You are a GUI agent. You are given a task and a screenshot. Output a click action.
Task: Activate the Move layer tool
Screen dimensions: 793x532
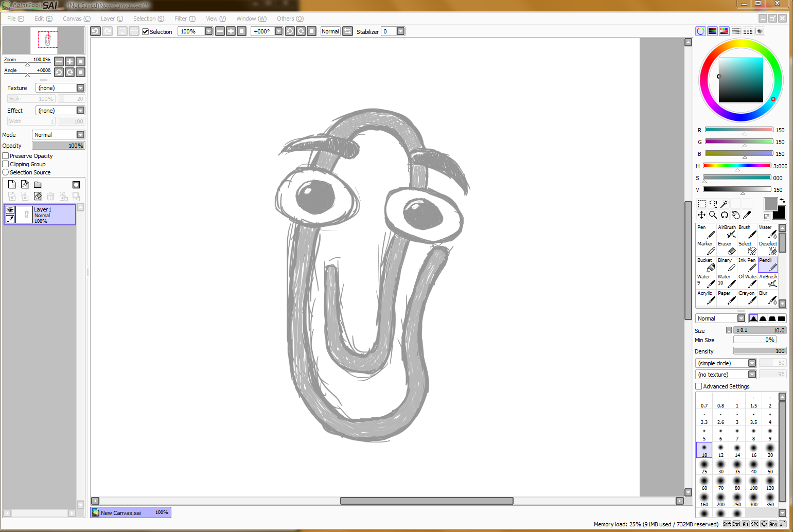pos(701,215)
